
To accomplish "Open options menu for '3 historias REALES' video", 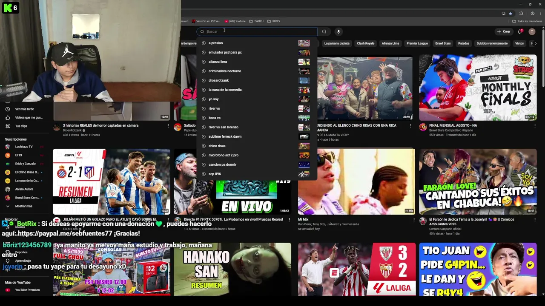I will (168, 126).
